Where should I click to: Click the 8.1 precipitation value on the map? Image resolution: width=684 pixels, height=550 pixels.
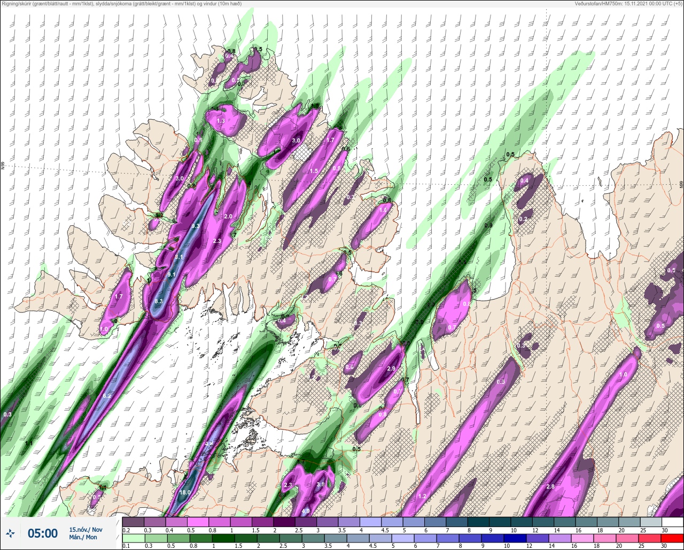point(180,257)
